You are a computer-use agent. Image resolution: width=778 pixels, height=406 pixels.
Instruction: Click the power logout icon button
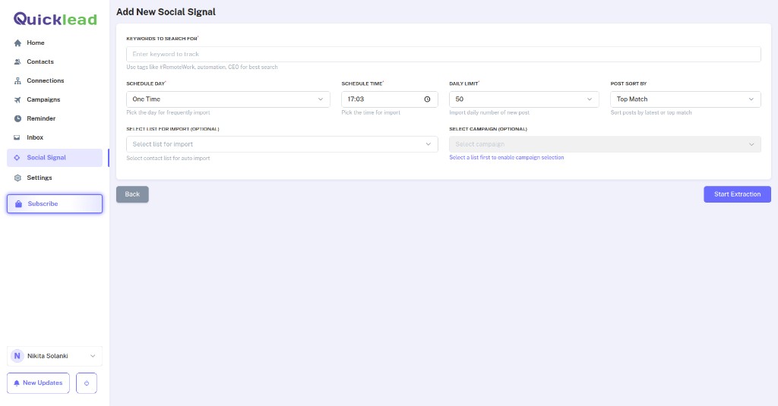click(87, 383)
